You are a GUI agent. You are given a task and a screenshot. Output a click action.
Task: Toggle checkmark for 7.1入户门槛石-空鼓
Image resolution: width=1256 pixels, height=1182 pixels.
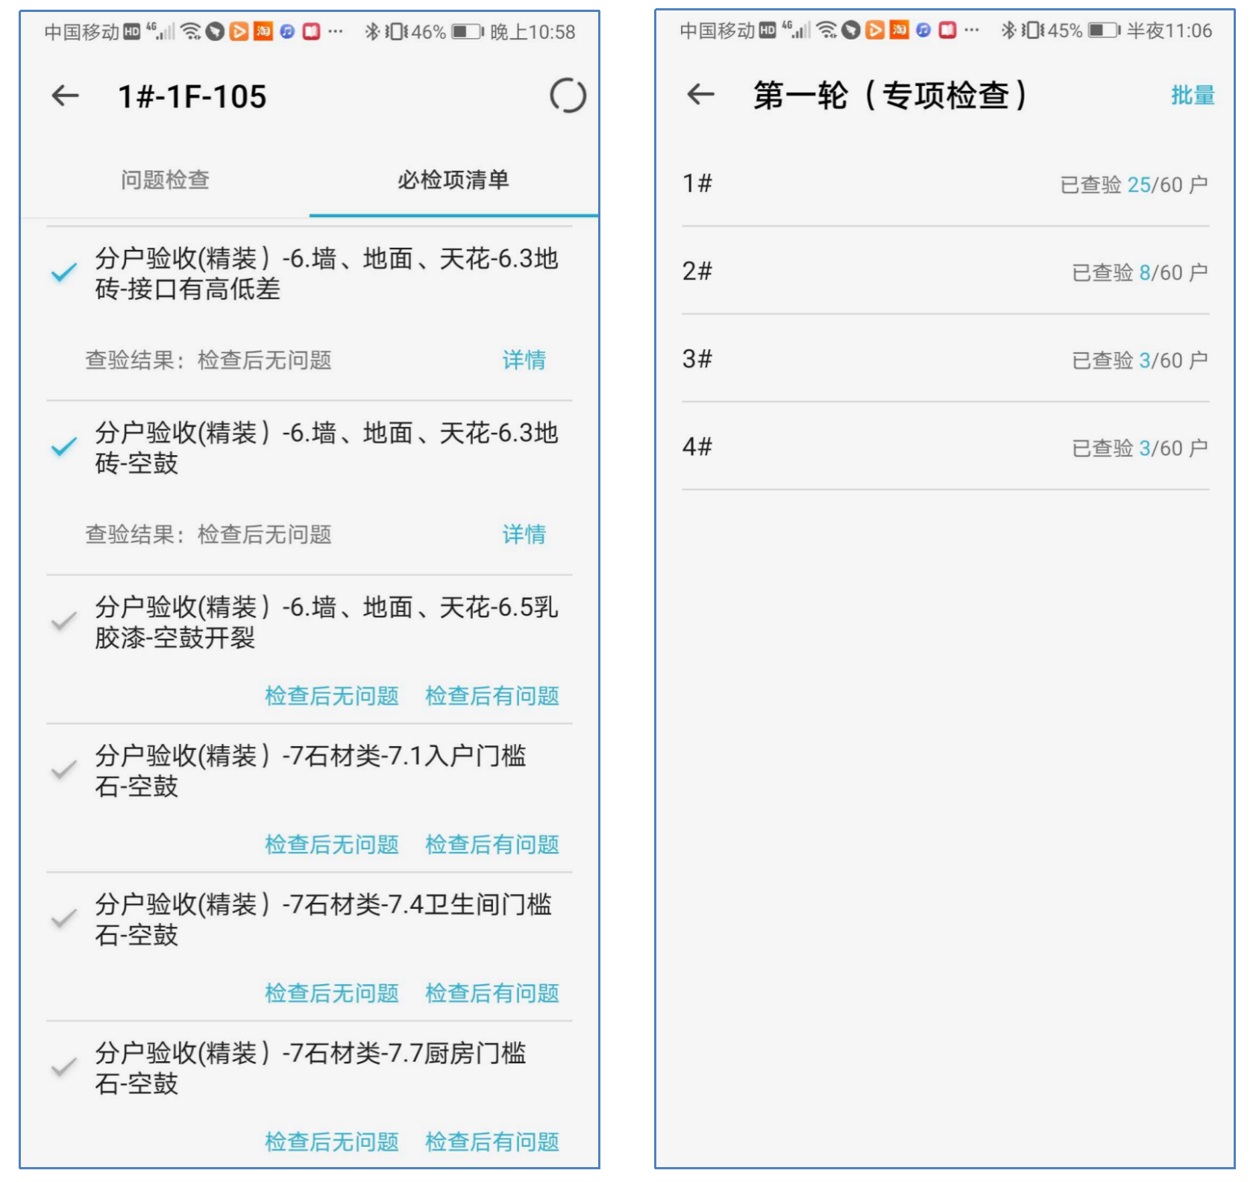coord(64,769)
